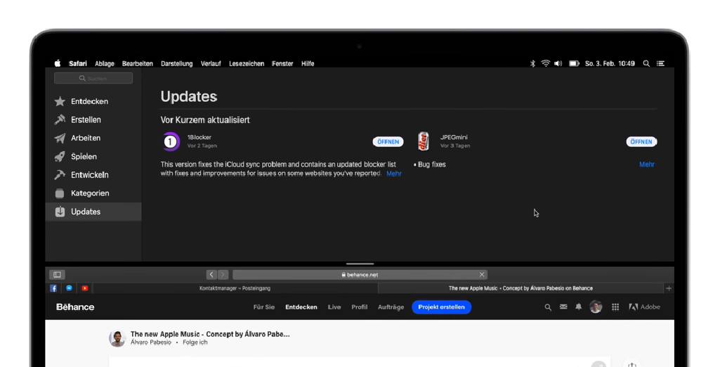Open the Facebook pinned tab
This screenshot has height=367, width=727.
point(54,288)
